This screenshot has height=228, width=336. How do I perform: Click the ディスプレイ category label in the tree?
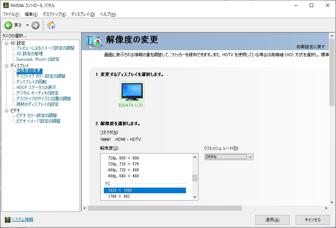coord(19,66)
